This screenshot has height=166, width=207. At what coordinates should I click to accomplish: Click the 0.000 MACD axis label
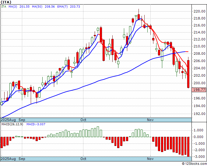click(x=198, y=137)
